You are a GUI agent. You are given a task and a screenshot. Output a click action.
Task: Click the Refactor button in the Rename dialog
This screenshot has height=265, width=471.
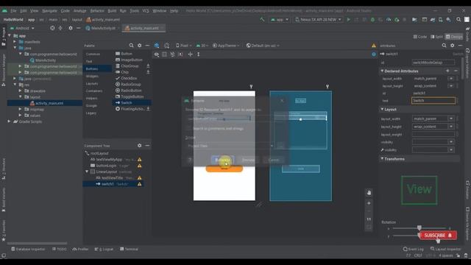pyautogui.click(x=222, y=160)
